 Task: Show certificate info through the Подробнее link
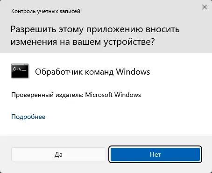[x=28, y=117]
